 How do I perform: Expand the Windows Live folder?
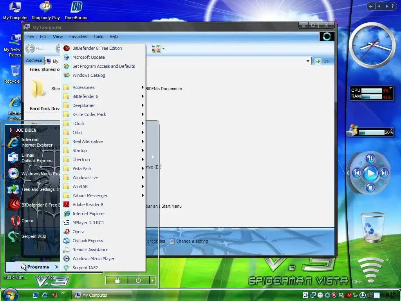pyautogui.click(x=103, y=178)
